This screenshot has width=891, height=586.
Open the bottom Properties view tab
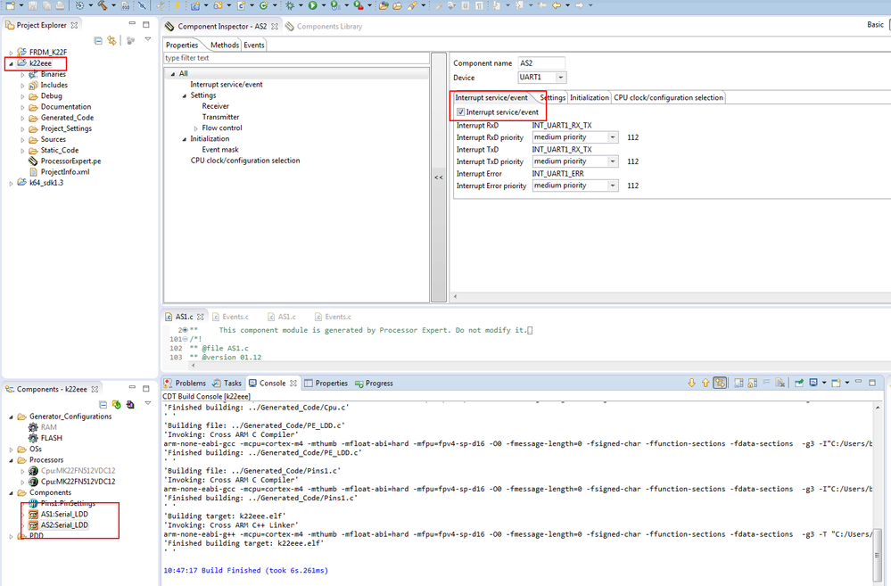326,384
